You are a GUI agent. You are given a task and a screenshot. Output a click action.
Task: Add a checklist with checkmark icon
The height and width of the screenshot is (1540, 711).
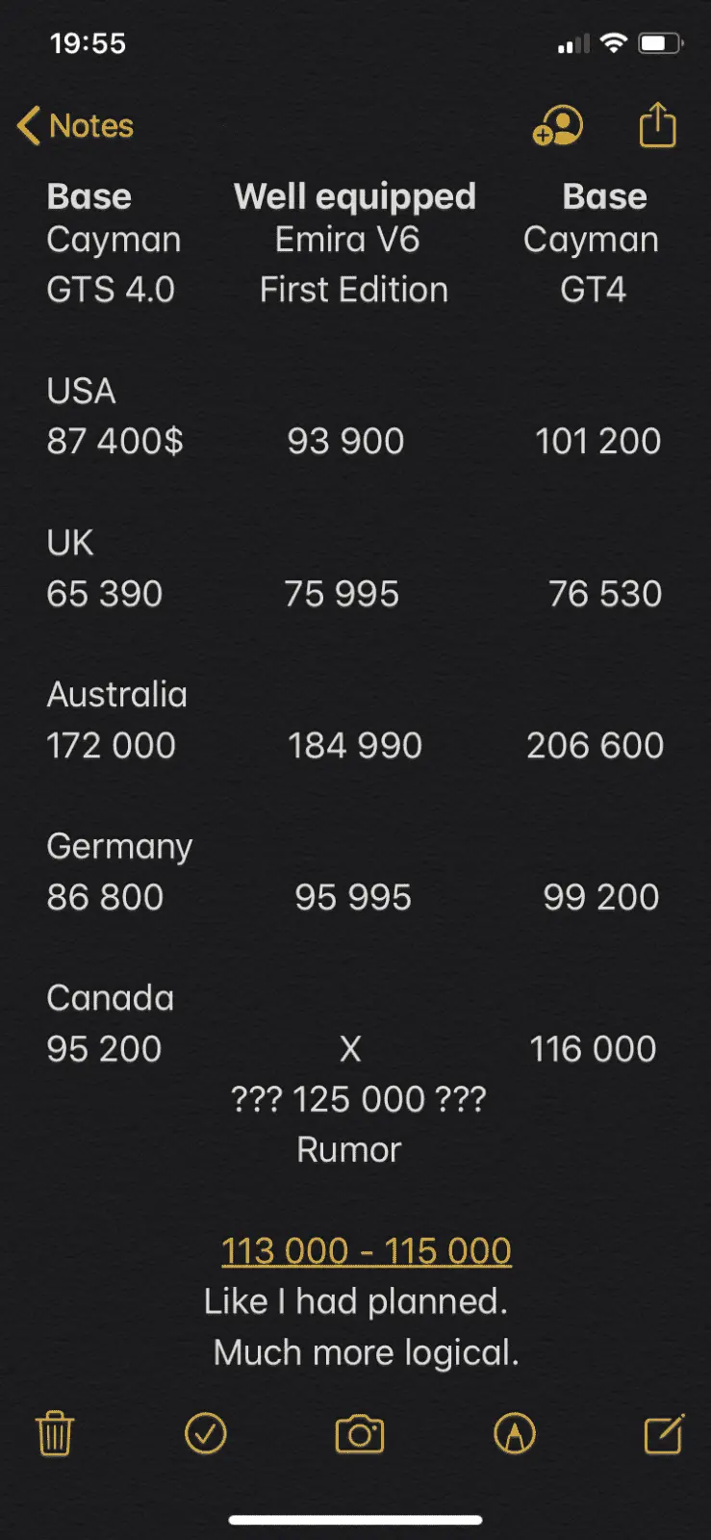(205, 1433)
